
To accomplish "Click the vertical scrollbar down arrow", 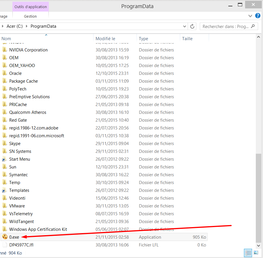I will click(x=258, y=245).
